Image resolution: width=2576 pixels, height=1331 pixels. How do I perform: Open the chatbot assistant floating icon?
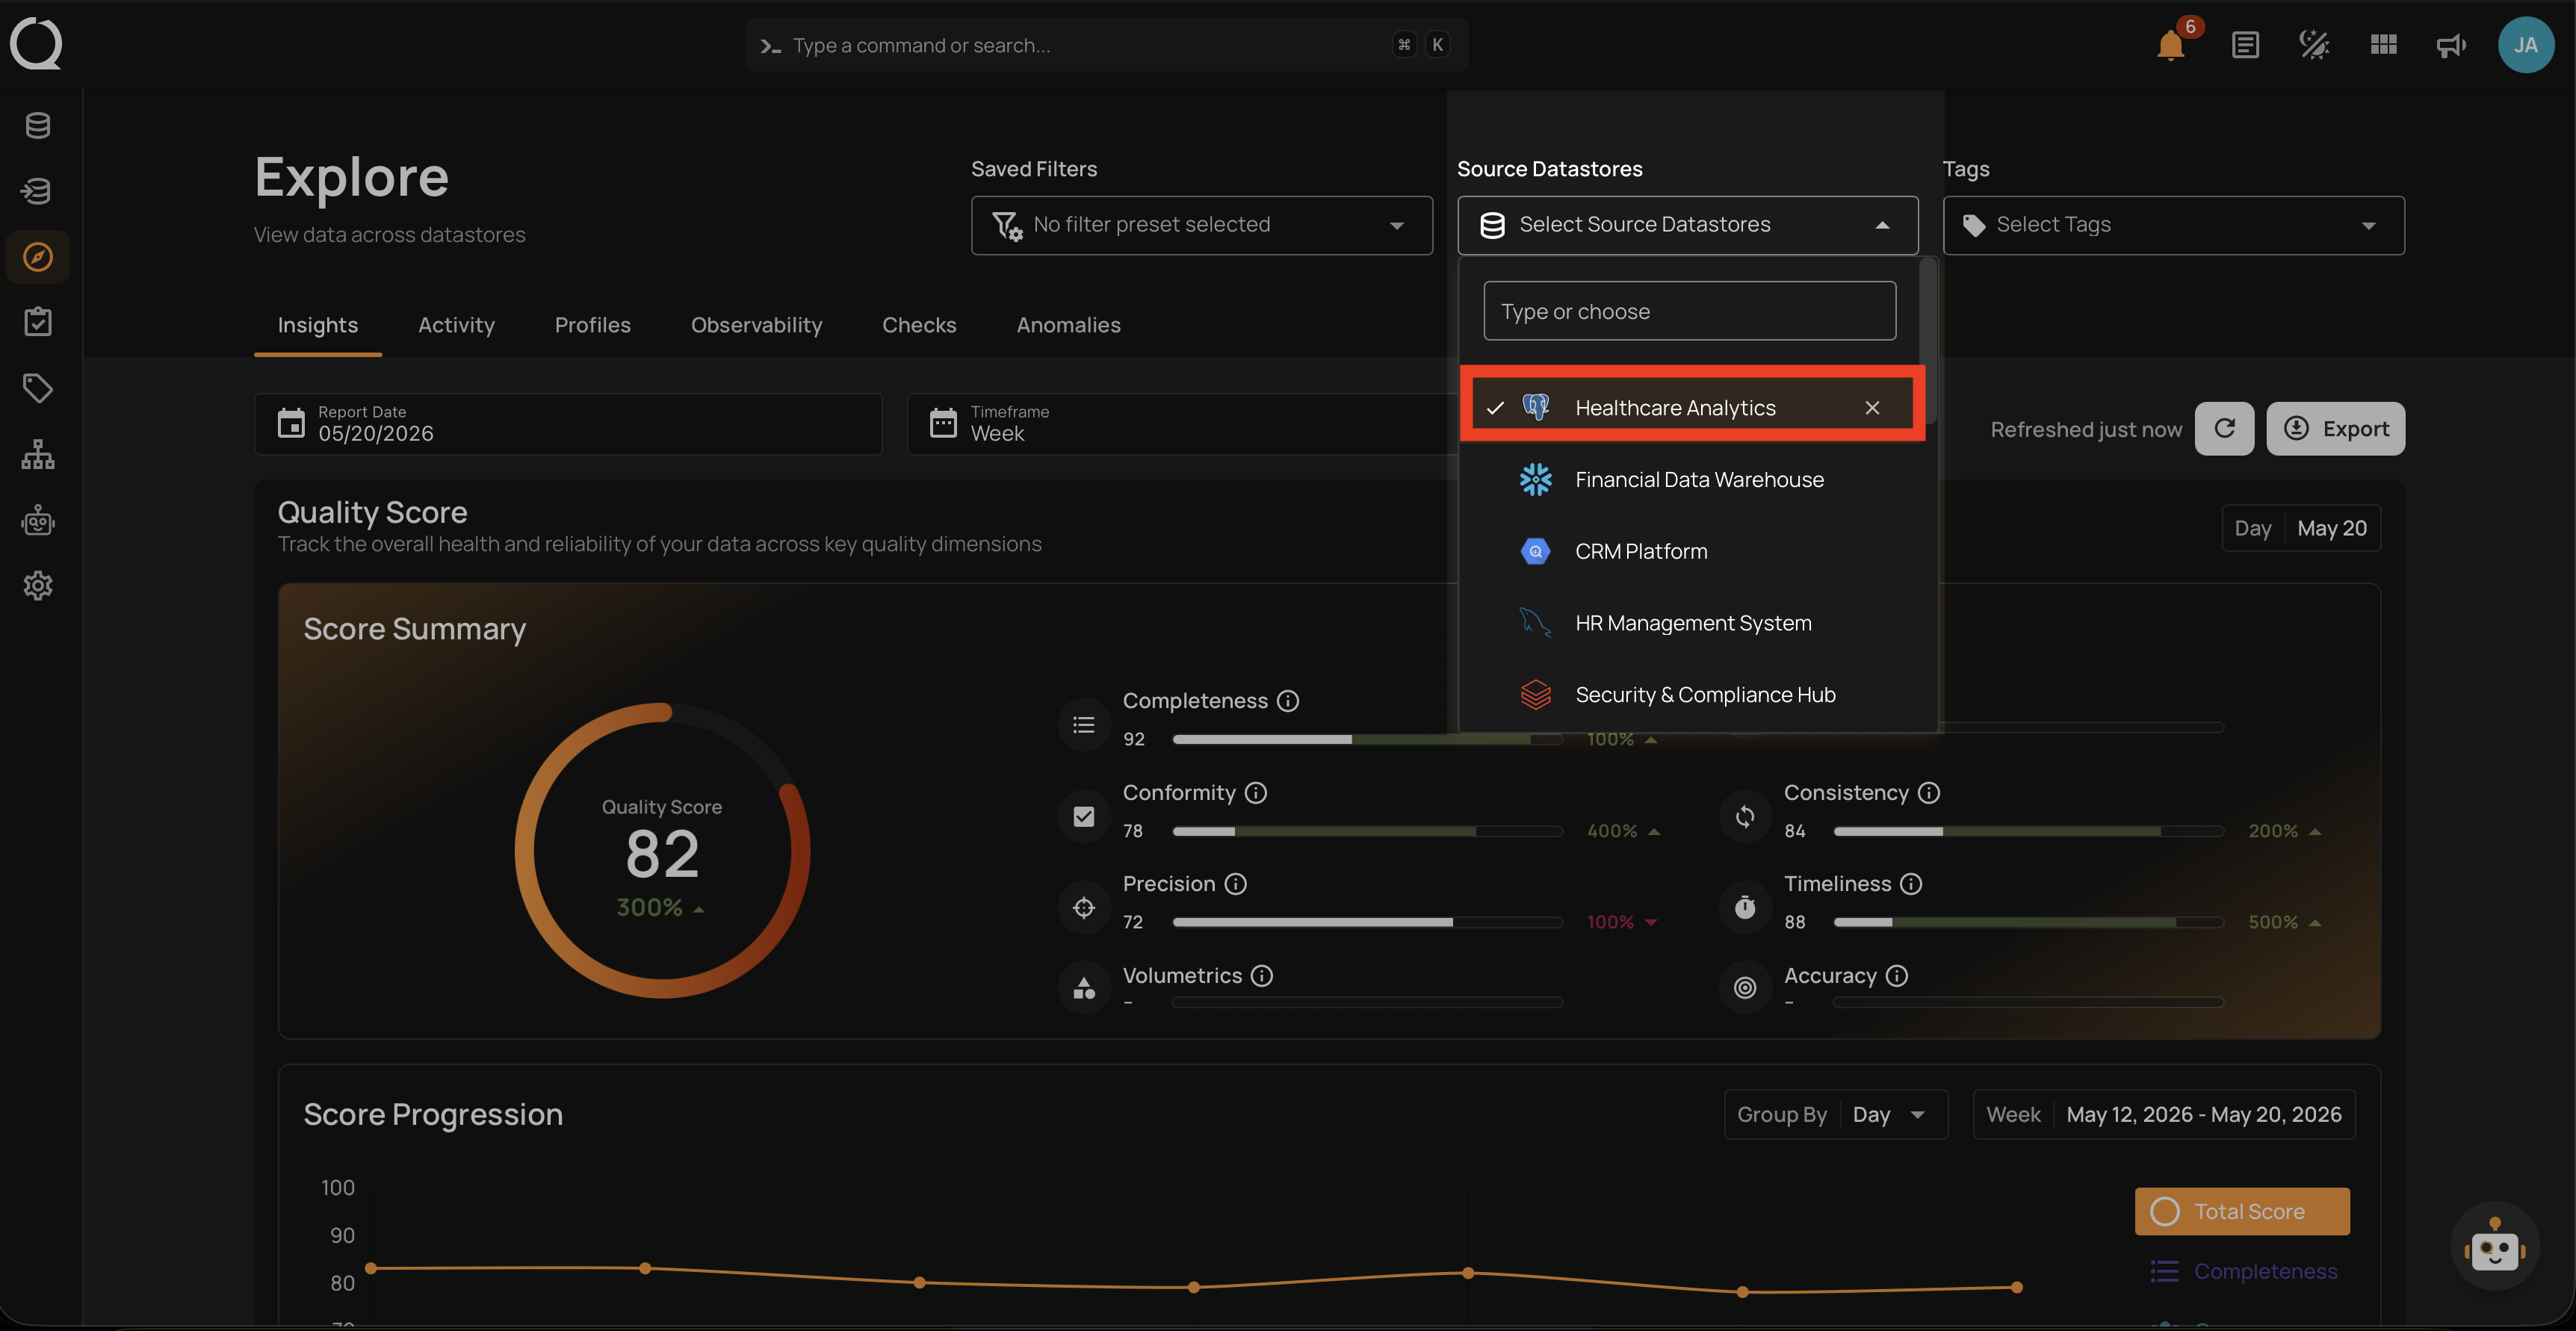coord(2494,1246)
